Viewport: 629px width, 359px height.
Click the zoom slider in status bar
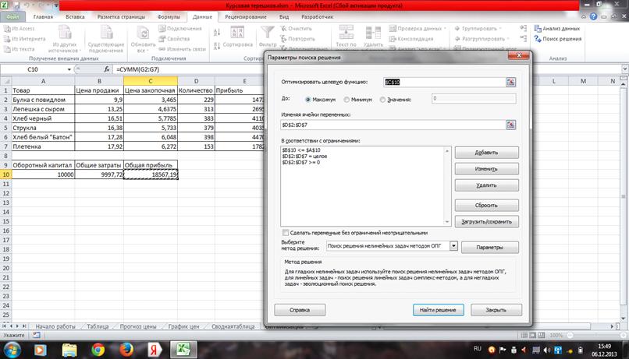(x=597, y=336)
